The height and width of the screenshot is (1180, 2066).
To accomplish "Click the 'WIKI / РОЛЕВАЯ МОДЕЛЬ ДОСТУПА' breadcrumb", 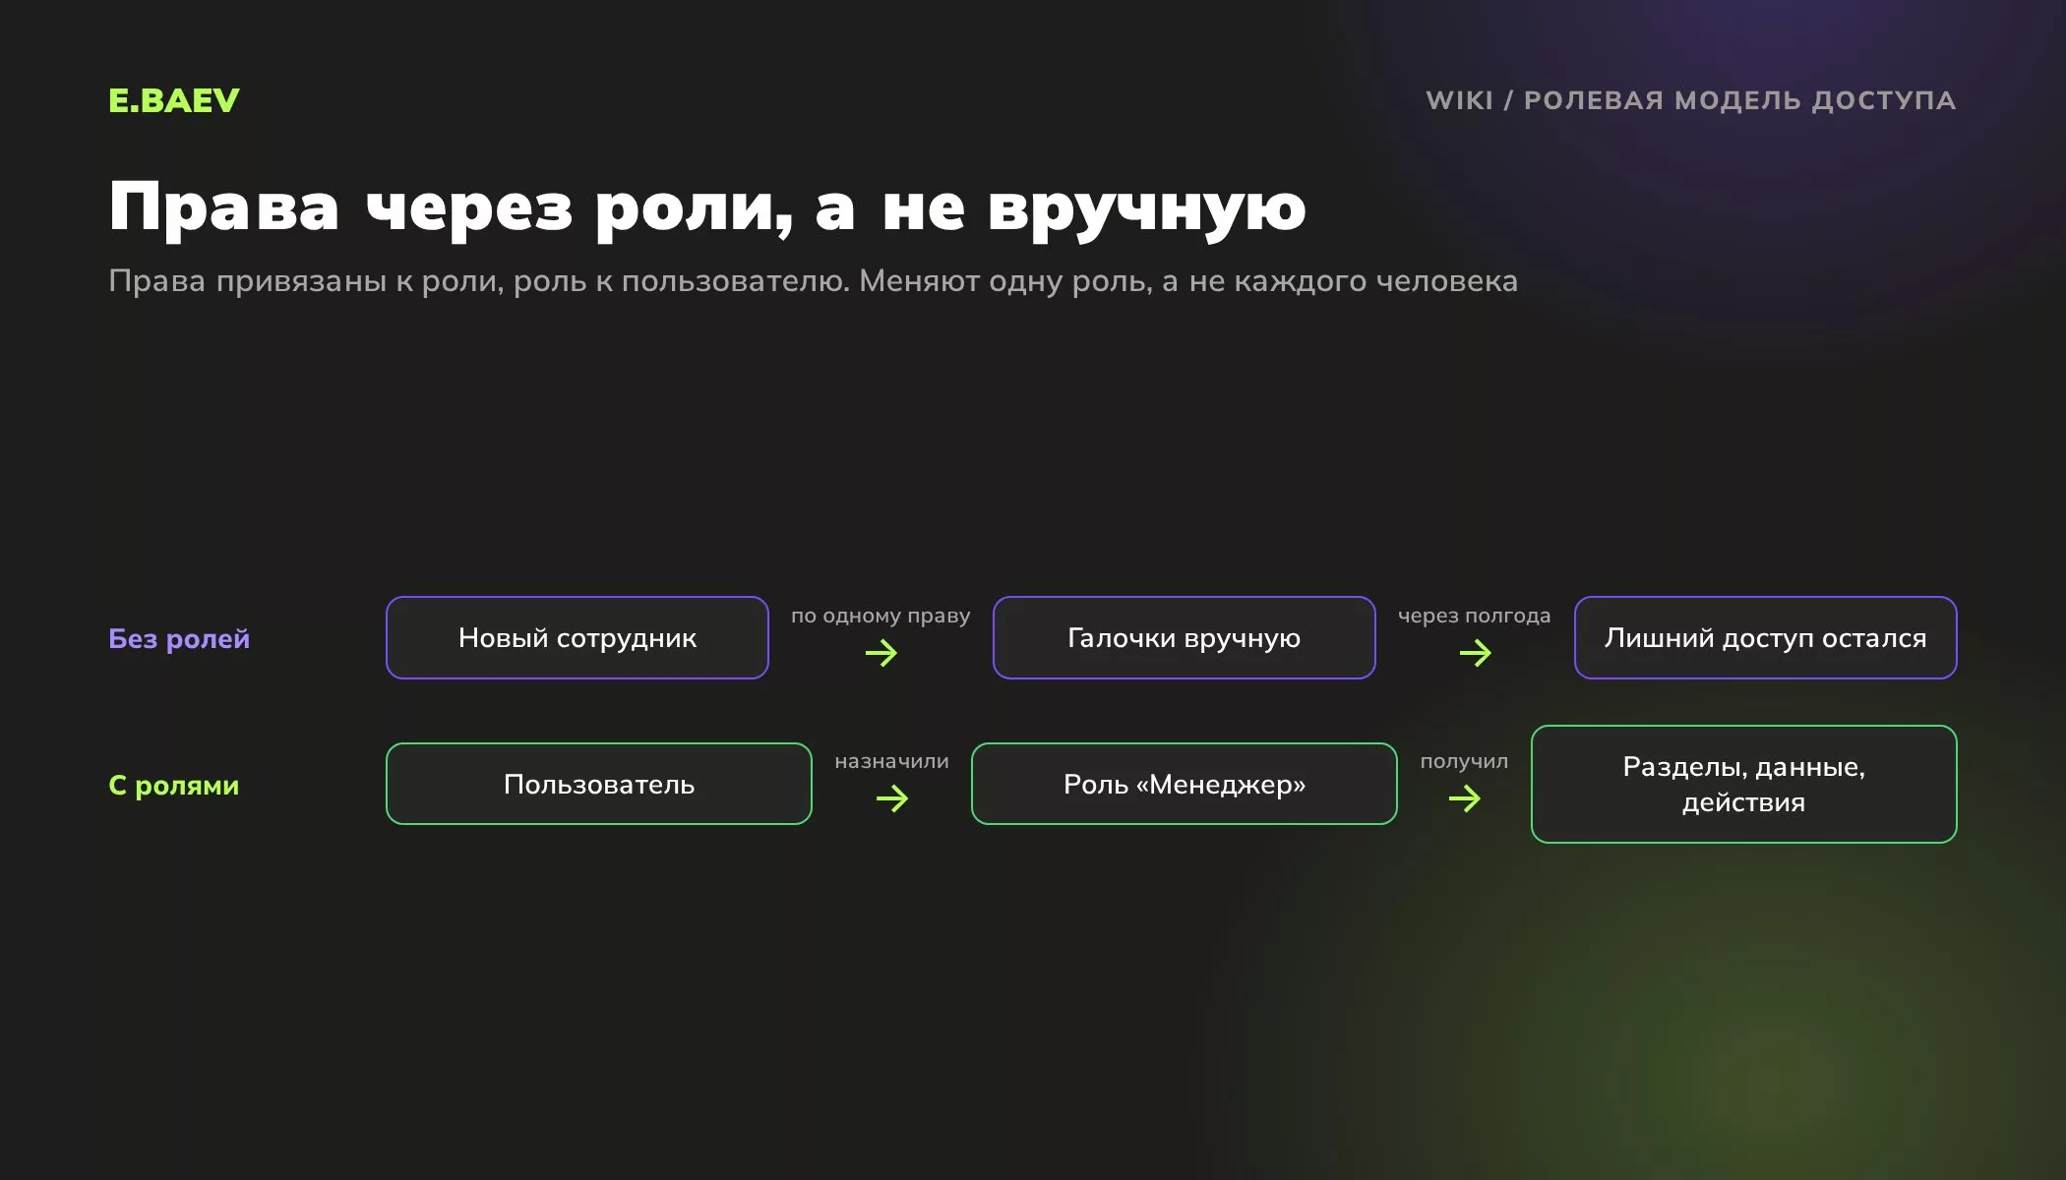I will pyautogui.click(x=1690, y=100).
